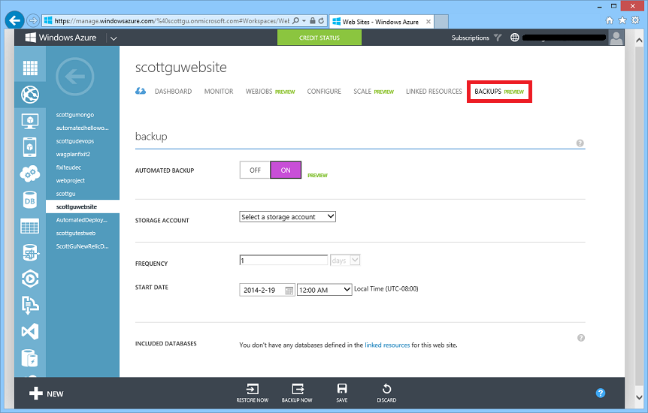Click the linked resources hyperlink

tap(387, 345)
